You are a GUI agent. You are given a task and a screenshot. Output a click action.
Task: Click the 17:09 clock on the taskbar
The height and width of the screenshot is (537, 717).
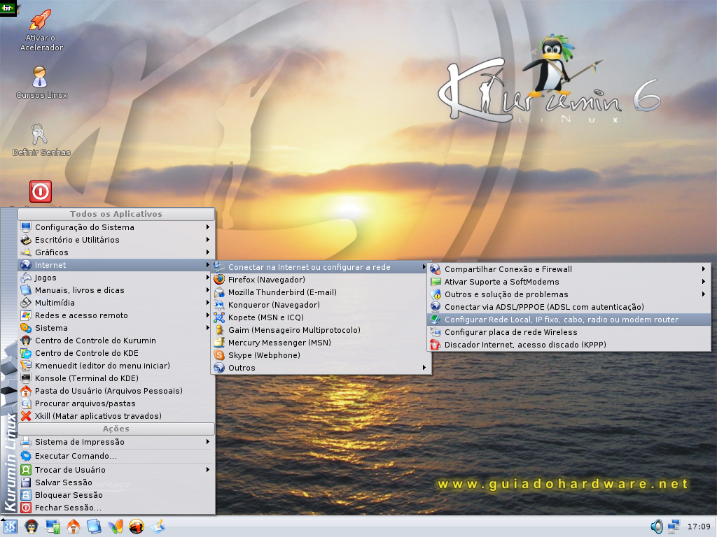pos(699,527)
